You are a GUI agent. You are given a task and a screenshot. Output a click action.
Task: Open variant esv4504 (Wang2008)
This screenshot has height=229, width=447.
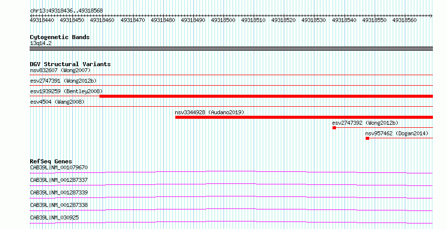pos(57,102)
